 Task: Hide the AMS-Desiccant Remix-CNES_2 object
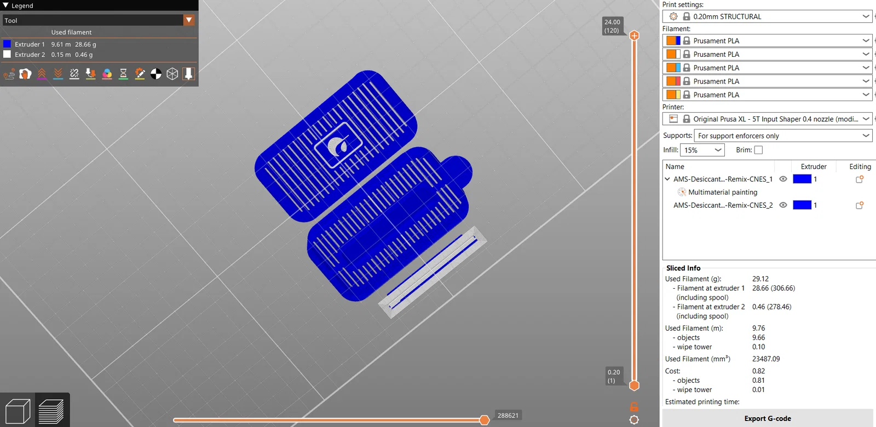pyautogui.click(x=783, y=206)
